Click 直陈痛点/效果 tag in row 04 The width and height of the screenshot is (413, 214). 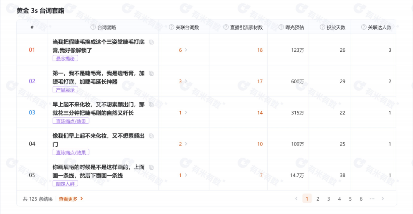tap(71, 152)
